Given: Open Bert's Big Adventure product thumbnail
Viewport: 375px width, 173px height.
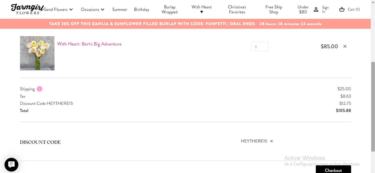Looking at the screenshot, I should point(37,53).
